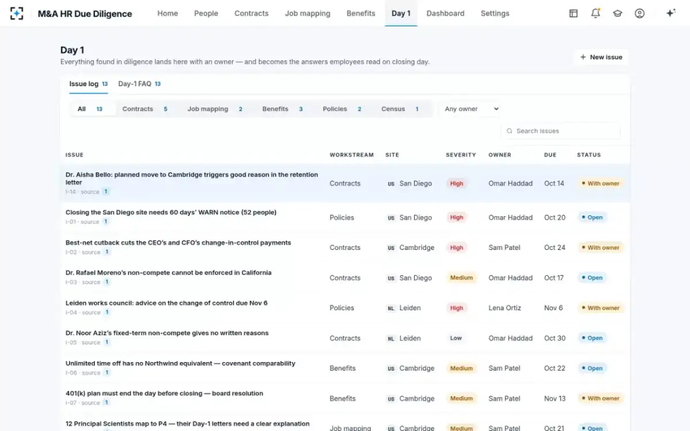
Task: Open Unlimited time off covenant comparability issue
Action: pos(181,363)
